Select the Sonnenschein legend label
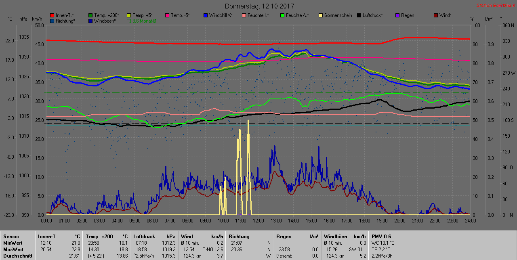 338,15
